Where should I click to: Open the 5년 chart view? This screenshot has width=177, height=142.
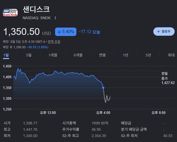pyautogui.click(x=148, y=55)
